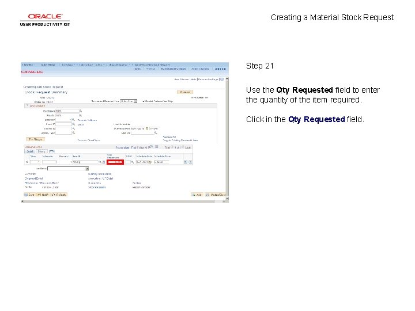Open the Shipment Detail link
The image size is (415, 311).
click(34, 179)
